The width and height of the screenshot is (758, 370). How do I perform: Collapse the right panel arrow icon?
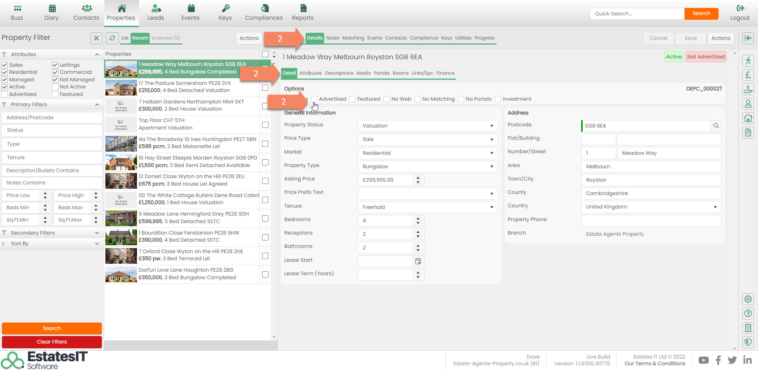[x=748, y=38]
